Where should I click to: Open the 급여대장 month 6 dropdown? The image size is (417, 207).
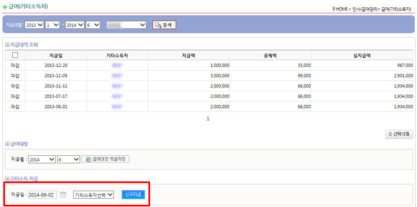[x=68, y=159]
